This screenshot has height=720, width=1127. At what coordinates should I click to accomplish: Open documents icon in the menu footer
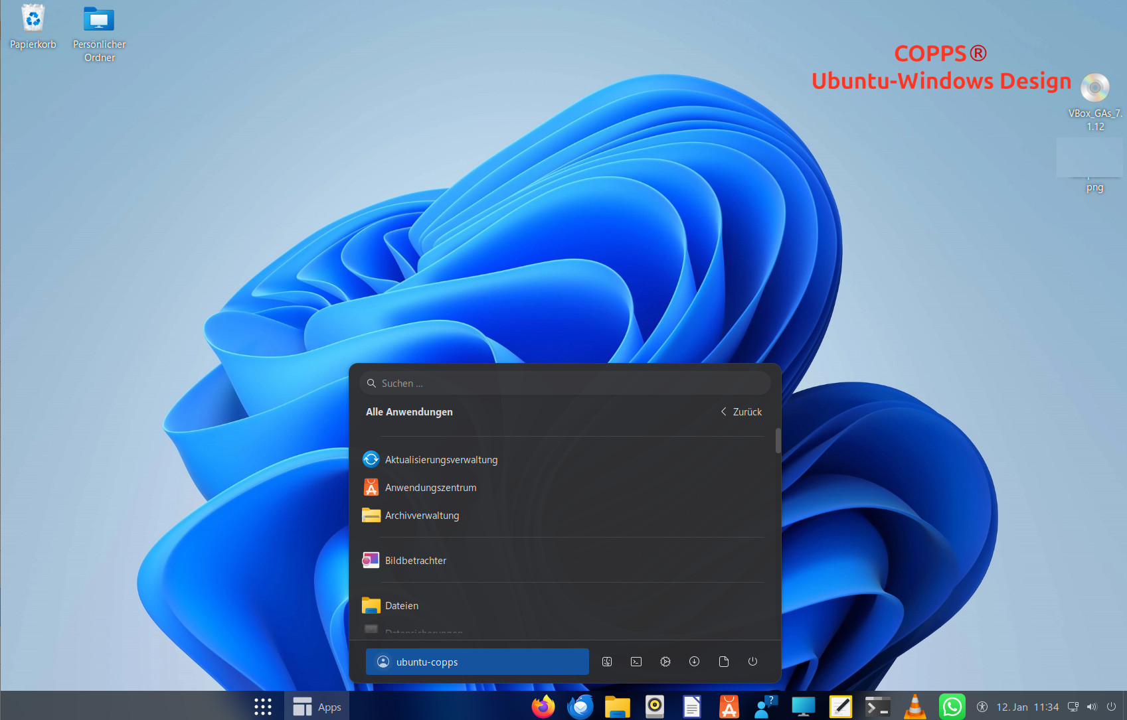tap(724, 662)
